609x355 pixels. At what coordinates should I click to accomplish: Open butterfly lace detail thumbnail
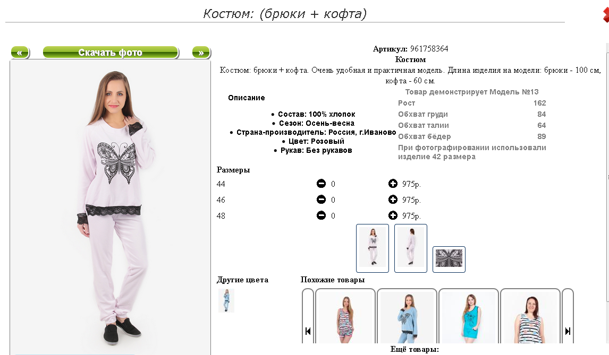coord(449,259)
